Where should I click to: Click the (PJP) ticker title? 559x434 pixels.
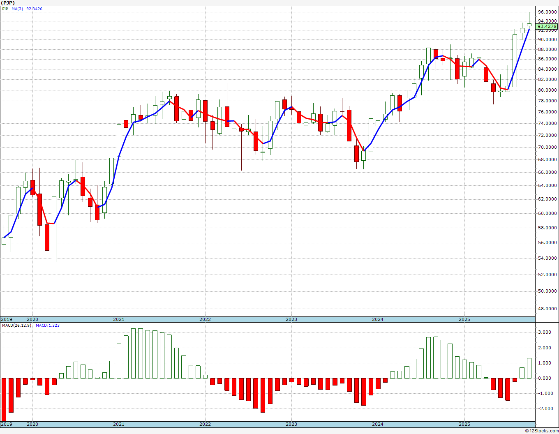click(x=8, y=3)
